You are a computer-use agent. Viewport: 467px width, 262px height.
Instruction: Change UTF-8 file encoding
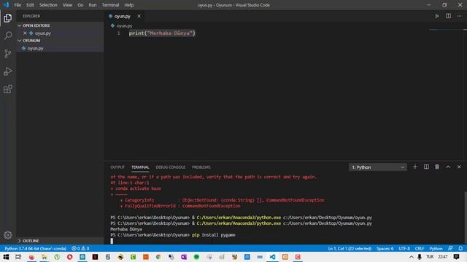(x=404, y=248)
